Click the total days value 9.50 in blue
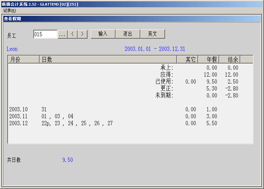 (x=68, y=160)
